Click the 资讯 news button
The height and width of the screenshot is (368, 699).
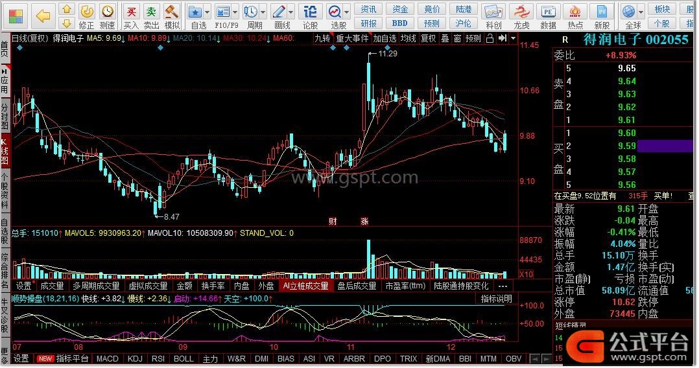(x=368, y=9)
